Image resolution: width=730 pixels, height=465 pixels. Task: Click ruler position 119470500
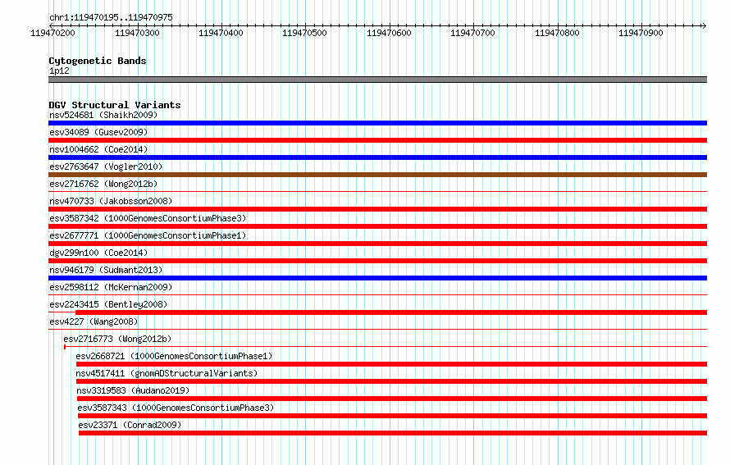pos(304,33)
